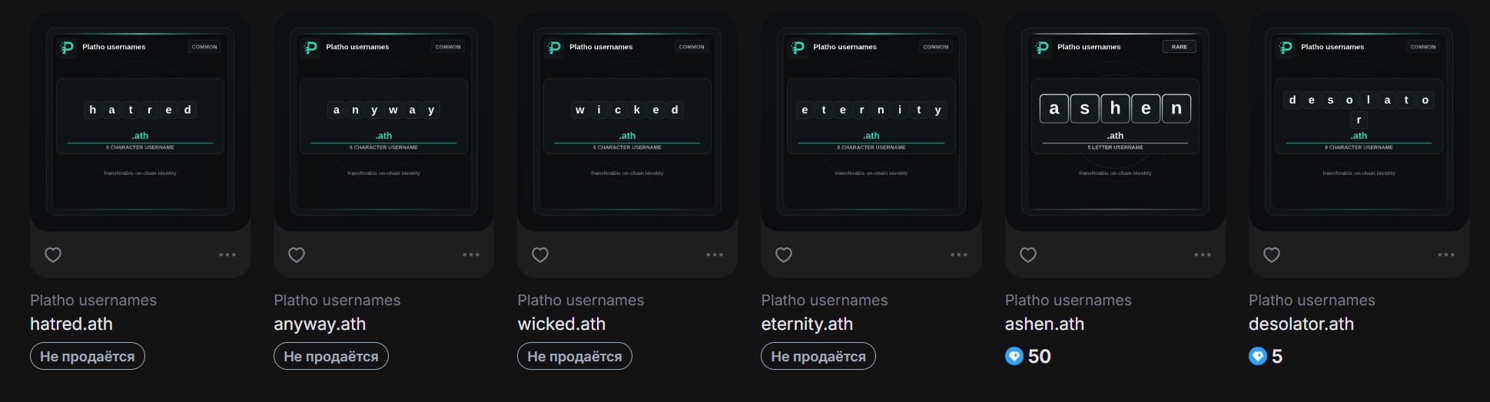
Task: Like the hatred.ath card with the heart icon
Action: coord(53,255)
